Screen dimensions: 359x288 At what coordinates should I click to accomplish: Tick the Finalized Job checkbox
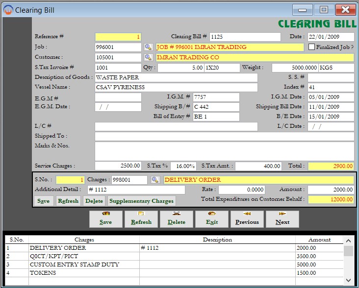coord(311,47)
